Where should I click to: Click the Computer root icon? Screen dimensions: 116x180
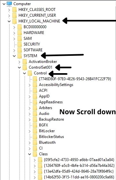click(x=9, y=4)
